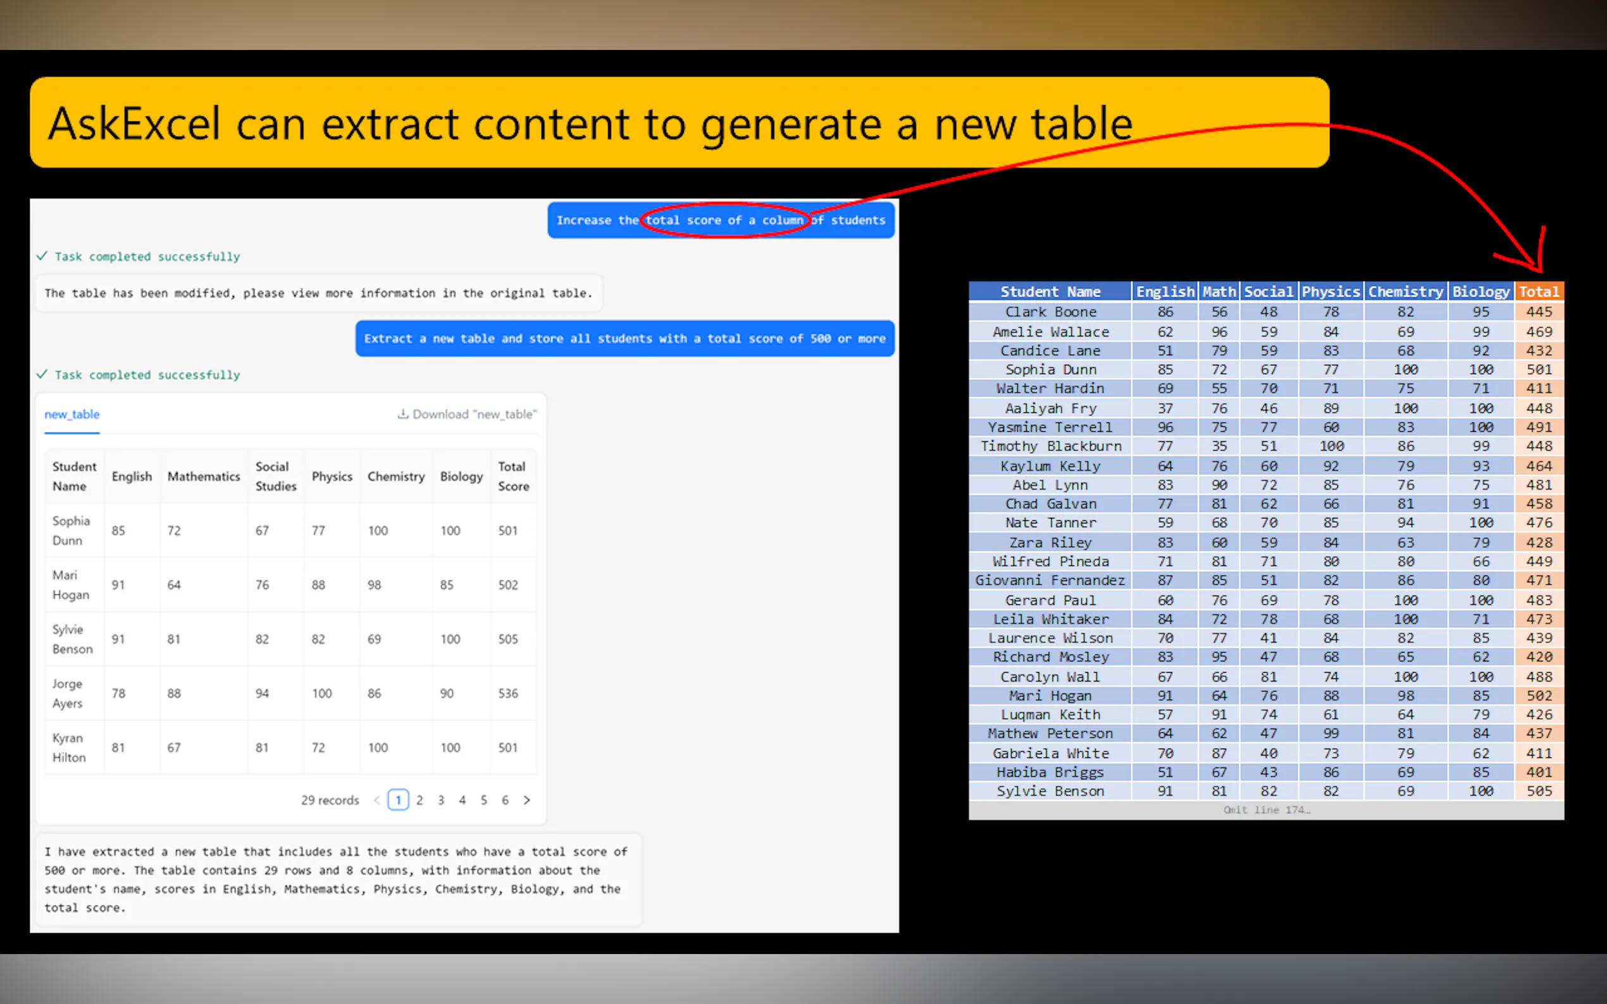Click the yellow AskExcel title banner
Screen dimensions: 1607x1004
tap(679, 123)
